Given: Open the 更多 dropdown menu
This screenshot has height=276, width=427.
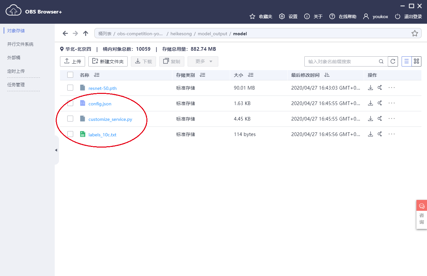Looking at the screenshot, I should pyautogui.click(x=202, y=61).
